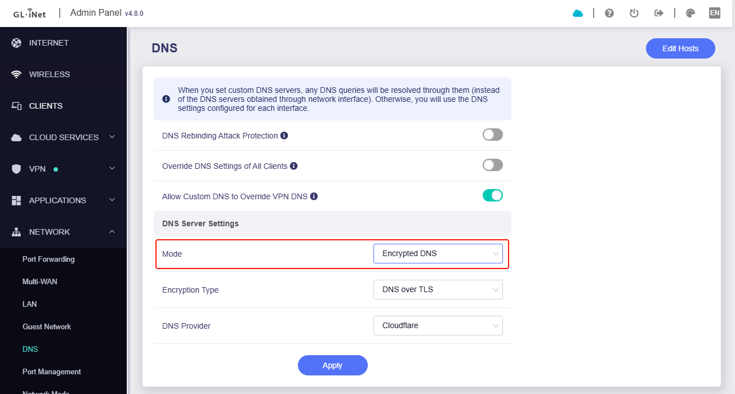Viewport: 735px width, 394px height.
Task: Open the Port Forwarding submenu item
Action: [48, 259]
